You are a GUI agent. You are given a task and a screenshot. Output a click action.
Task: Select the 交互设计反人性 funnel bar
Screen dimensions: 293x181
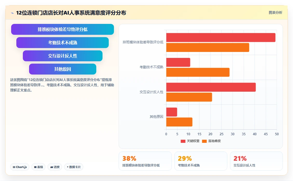click(x=63, y=56)
